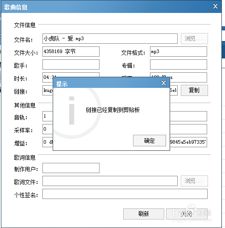The image size is (225, 228).
Task: Focus the 文件名 field showing 小虎队 - 爱.mp3
Action: [110, 38]
